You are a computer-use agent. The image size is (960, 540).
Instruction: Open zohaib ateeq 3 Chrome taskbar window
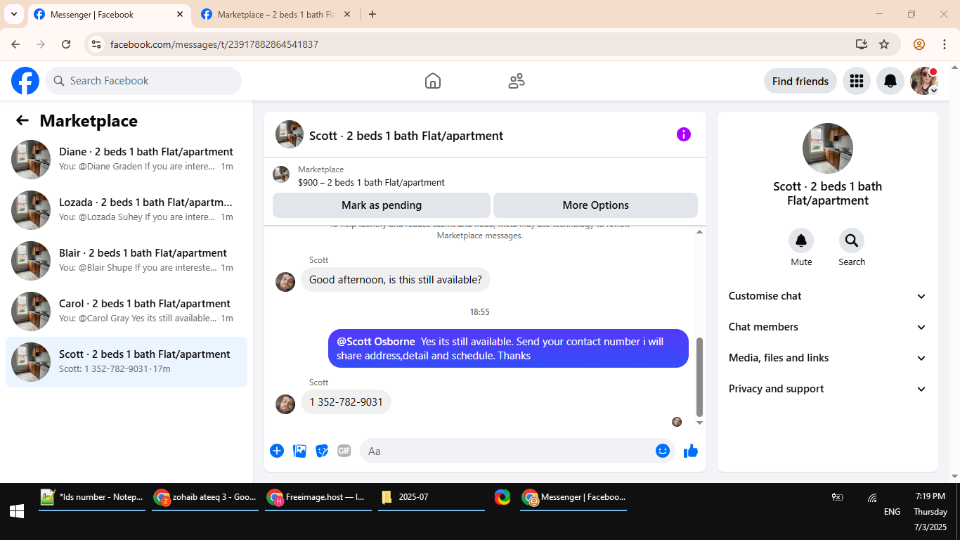205,497
